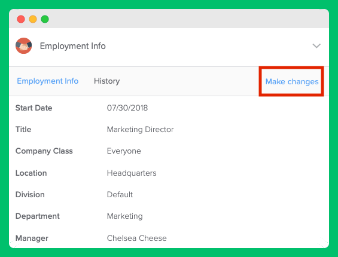Image resolution: width=338 pixels, height=257 pixels.
Task: Click the yellow minimize window button
Action: click(x=33, y=19)
